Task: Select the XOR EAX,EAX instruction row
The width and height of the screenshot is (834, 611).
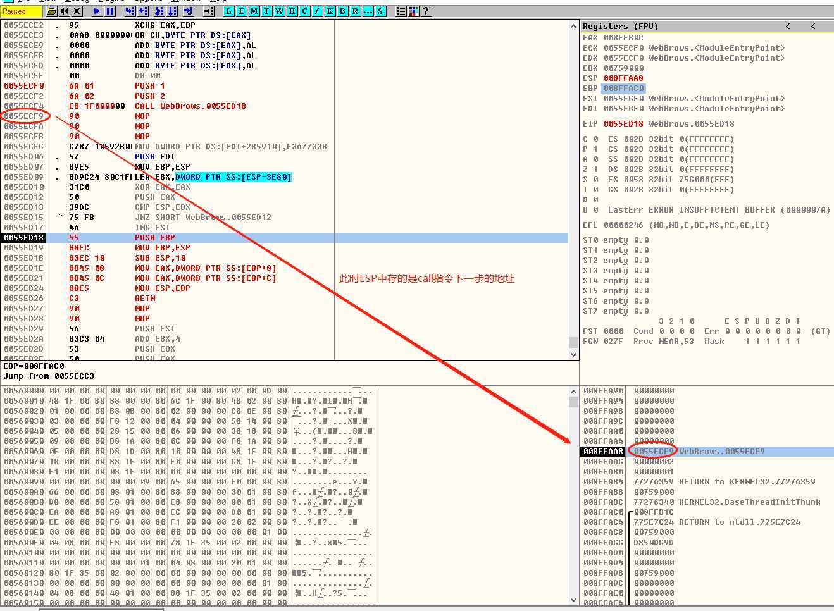Action: click(285, 187)
